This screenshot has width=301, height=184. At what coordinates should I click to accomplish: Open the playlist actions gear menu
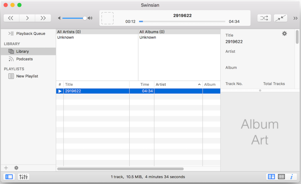click(16, 168)
